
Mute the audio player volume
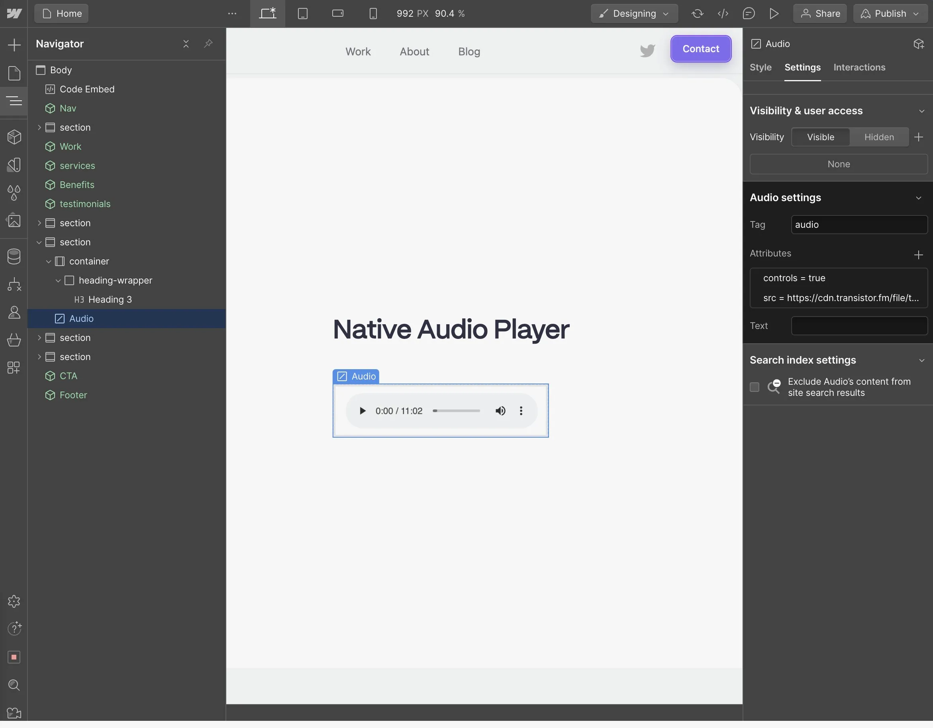coord(500,411)
